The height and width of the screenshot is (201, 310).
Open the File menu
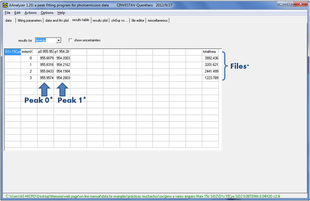(x=7, y=13)
